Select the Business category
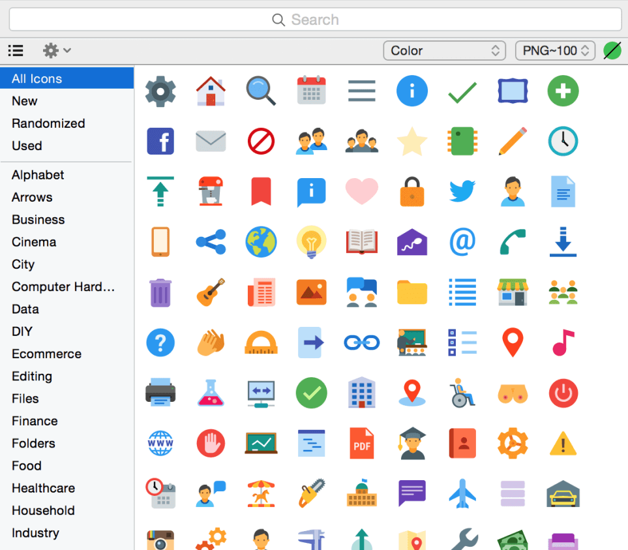The image size is (628, 550). click(38, 220)
